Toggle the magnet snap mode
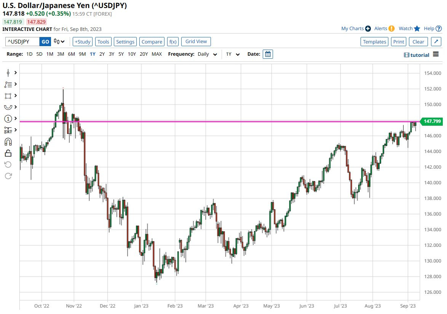Viewport: 447px width, 314px height. coord(8,142)
